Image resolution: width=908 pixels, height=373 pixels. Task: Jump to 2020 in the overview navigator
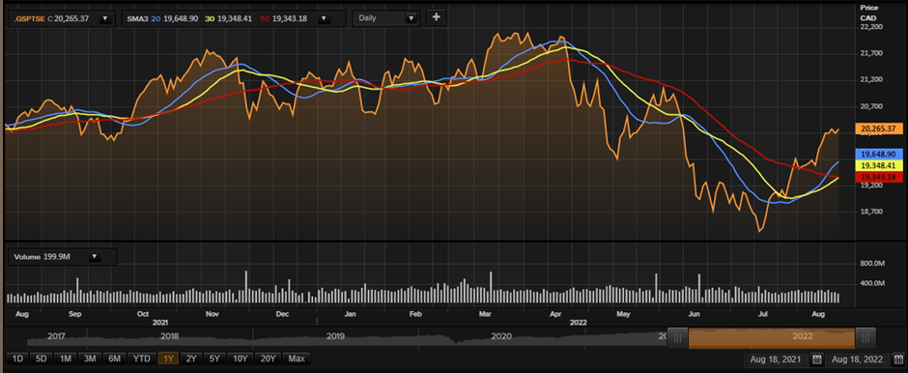pos(501,336)
